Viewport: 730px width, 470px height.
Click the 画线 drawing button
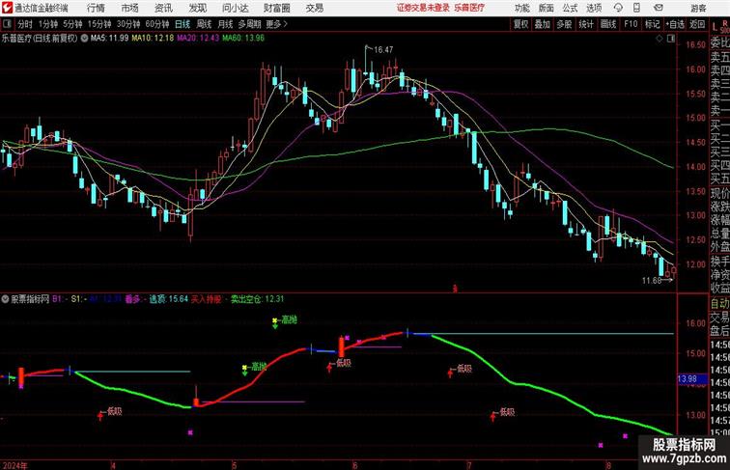coord(608,24)
